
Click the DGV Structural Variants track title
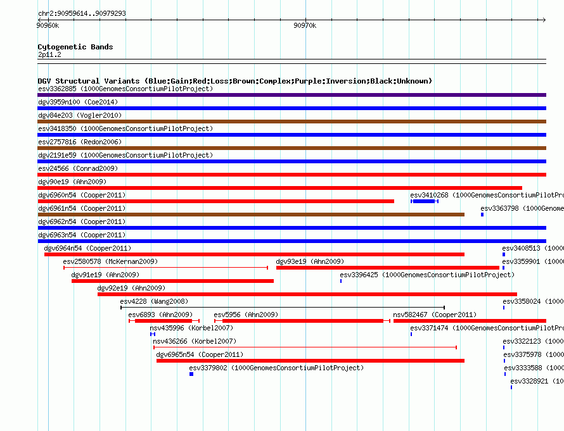[x=234, y=81]
